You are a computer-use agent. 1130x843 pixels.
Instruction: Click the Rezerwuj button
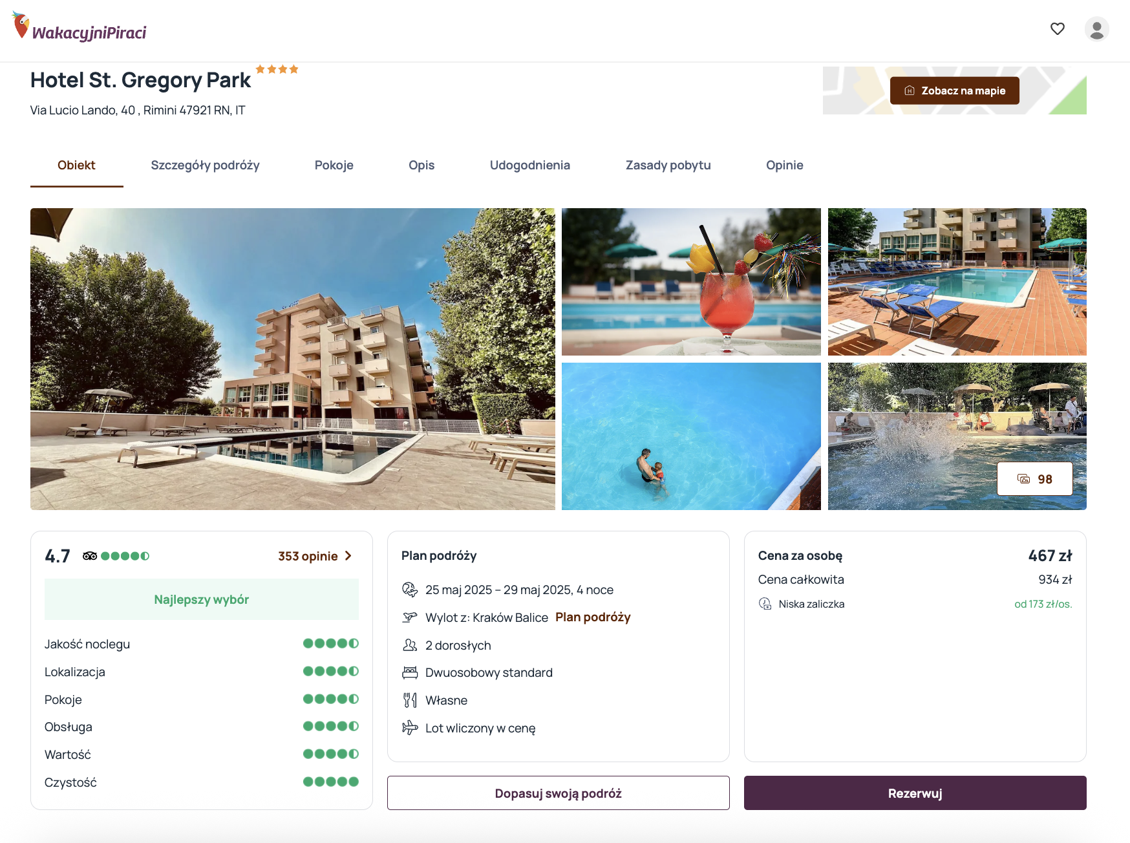pos(915,793)
